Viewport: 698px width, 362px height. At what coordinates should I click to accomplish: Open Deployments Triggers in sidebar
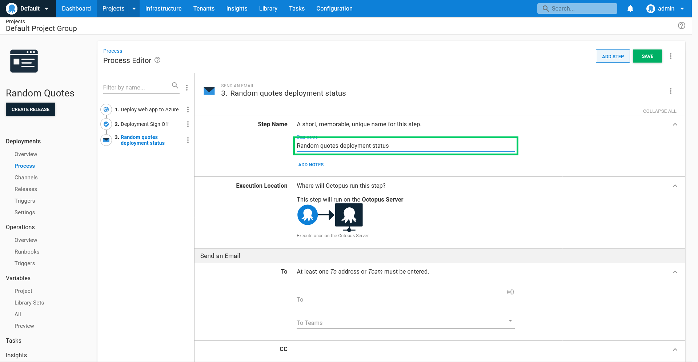click(25, 201)
